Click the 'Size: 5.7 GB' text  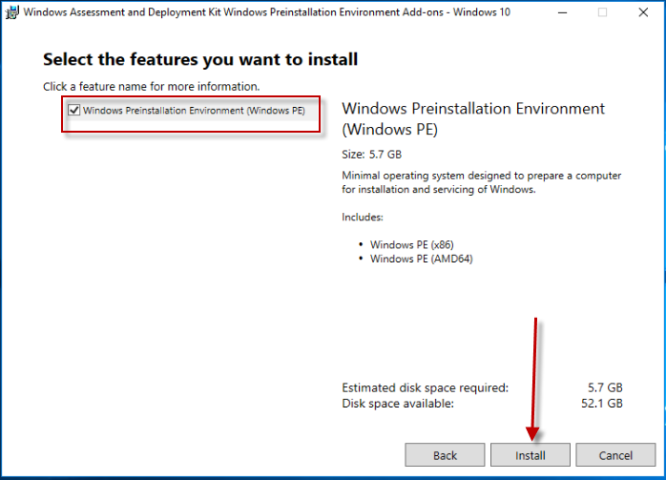pos(372,155)
